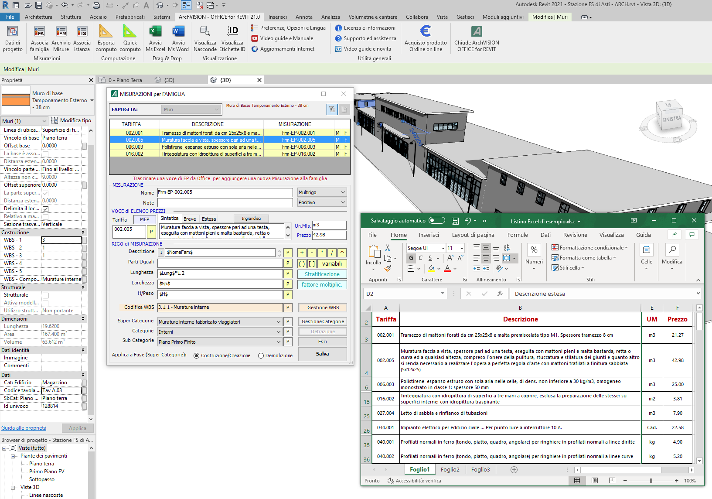Viewport: 712px width, 499px height.
Task: Open Positivo dropdown
Action: (322, 202)
